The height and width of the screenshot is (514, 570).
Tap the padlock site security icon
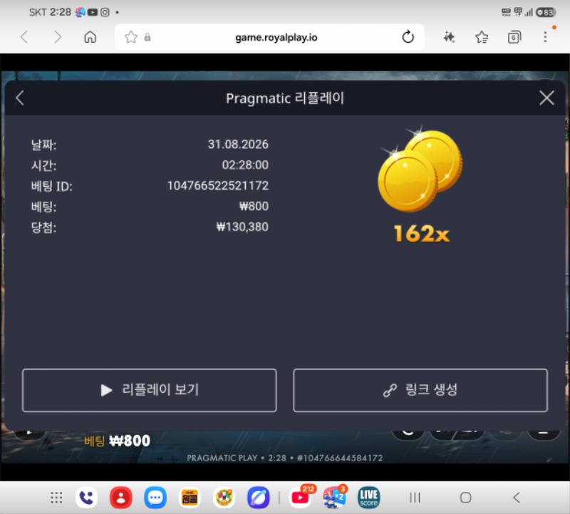147,37
